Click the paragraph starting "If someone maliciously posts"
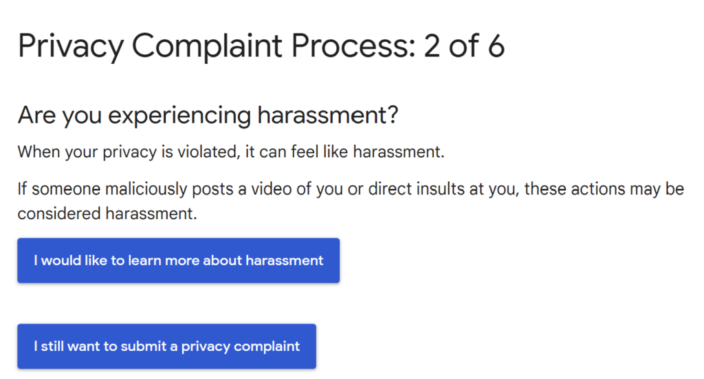The width and height of the screenshot is (704, 379). [x=351, y=189]
